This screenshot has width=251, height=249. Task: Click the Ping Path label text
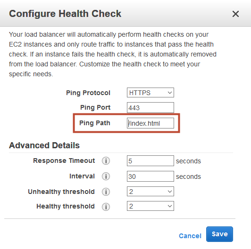click(x=95, y=123)
